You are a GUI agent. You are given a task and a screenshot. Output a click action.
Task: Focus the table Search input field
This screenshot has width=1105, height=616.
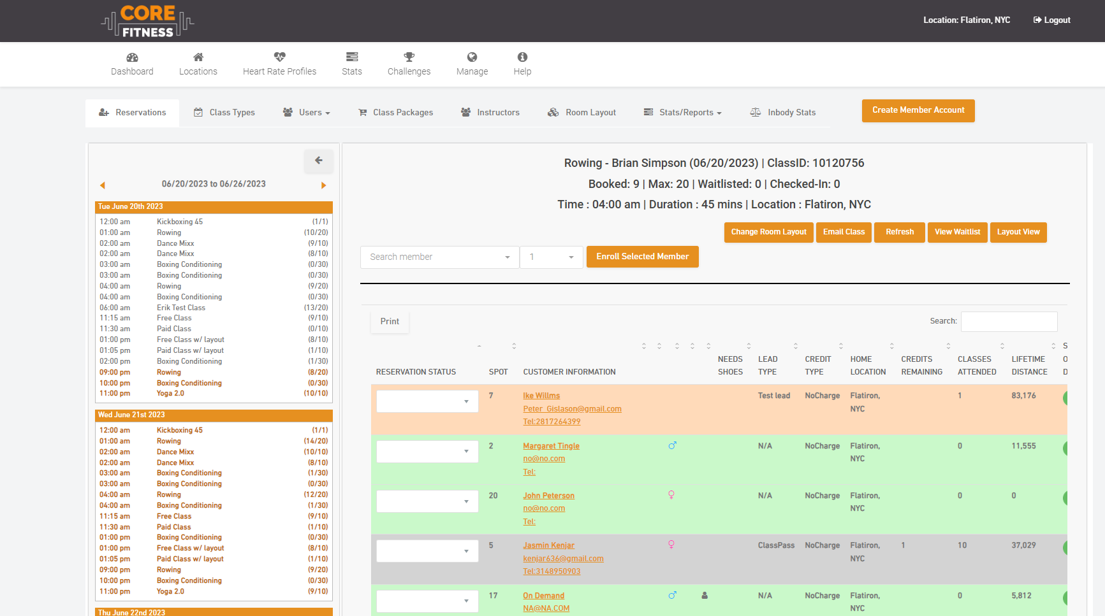tap(1009, 322)
